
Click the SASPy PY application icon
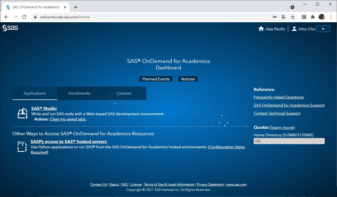(x=22, y=146)
